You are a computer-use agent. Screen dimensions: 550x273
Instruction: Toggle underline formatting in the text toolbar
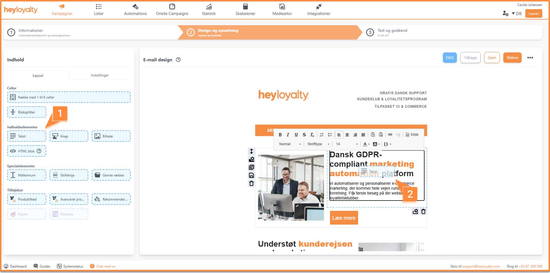[x=296, y=135]
